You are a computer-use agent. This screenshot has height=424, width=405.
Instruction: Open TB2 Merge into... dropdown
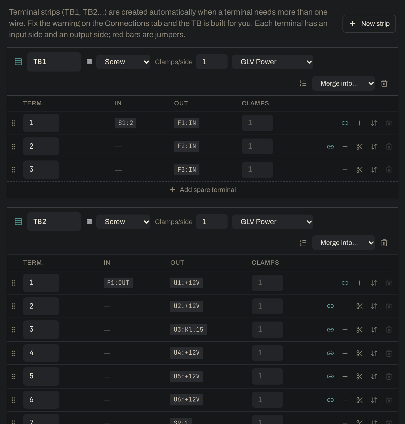pyautogui.click(x=344, y=243)
